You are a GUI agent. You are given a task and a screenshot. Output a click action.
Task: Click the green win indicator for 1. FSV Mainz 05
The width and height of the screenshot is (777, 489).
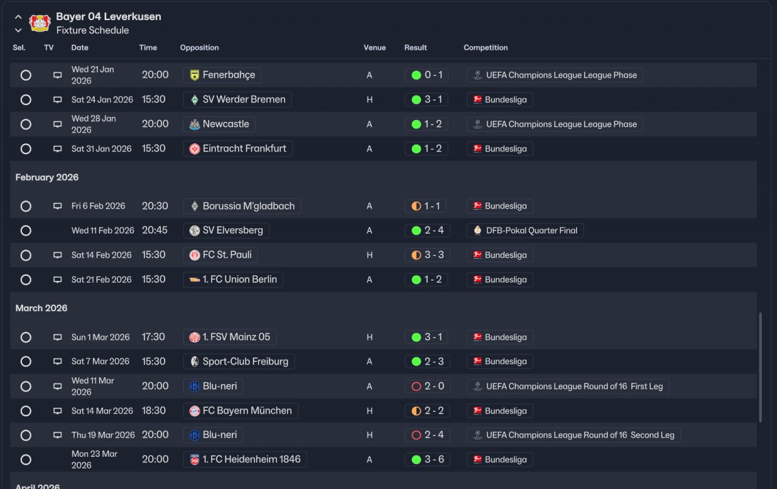416,337
